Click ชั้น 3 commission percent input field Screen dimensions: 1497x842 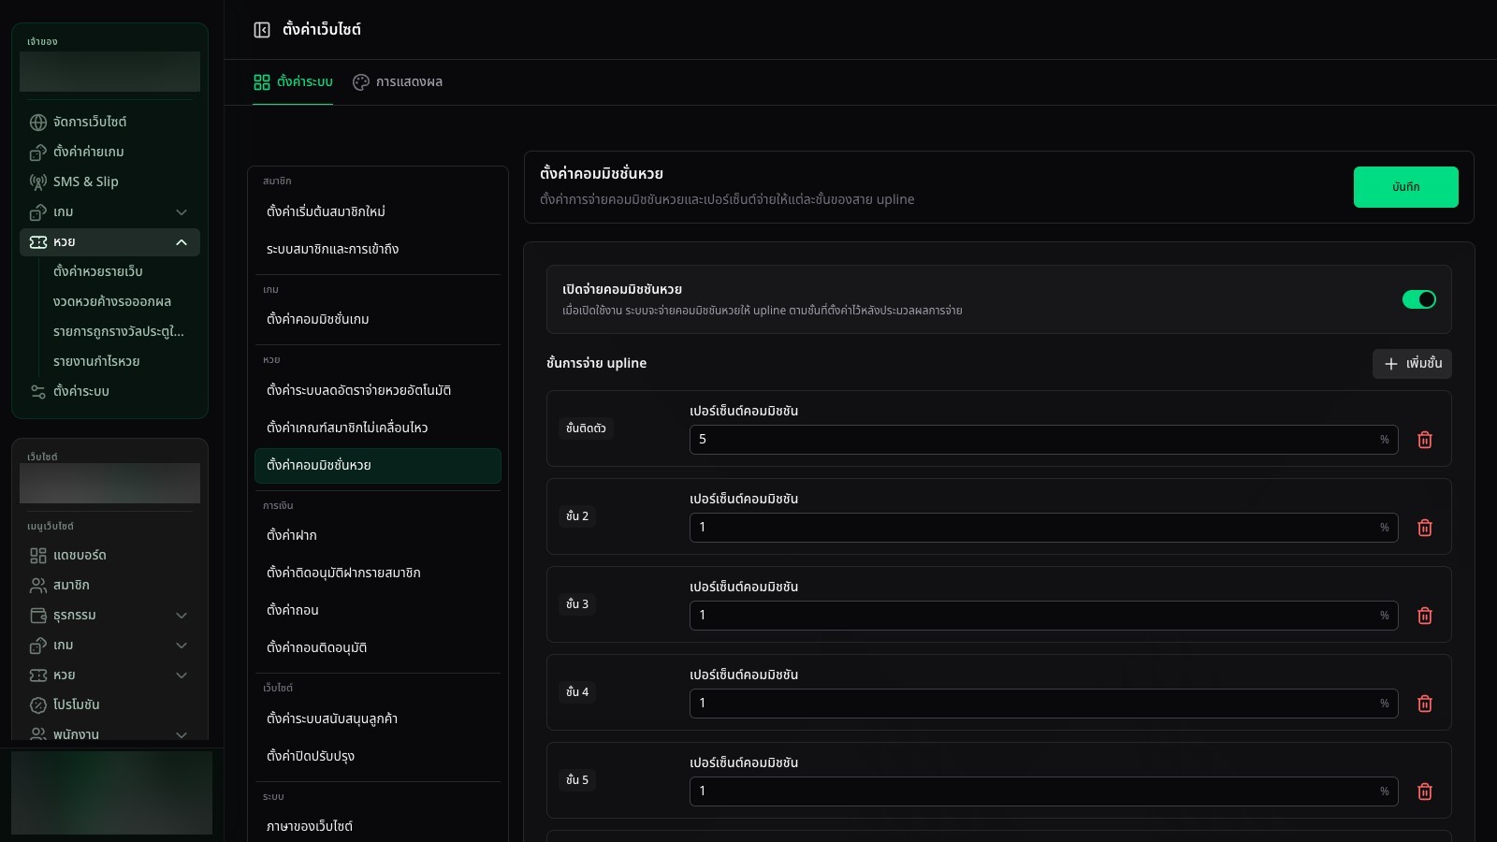(1043, 616)
